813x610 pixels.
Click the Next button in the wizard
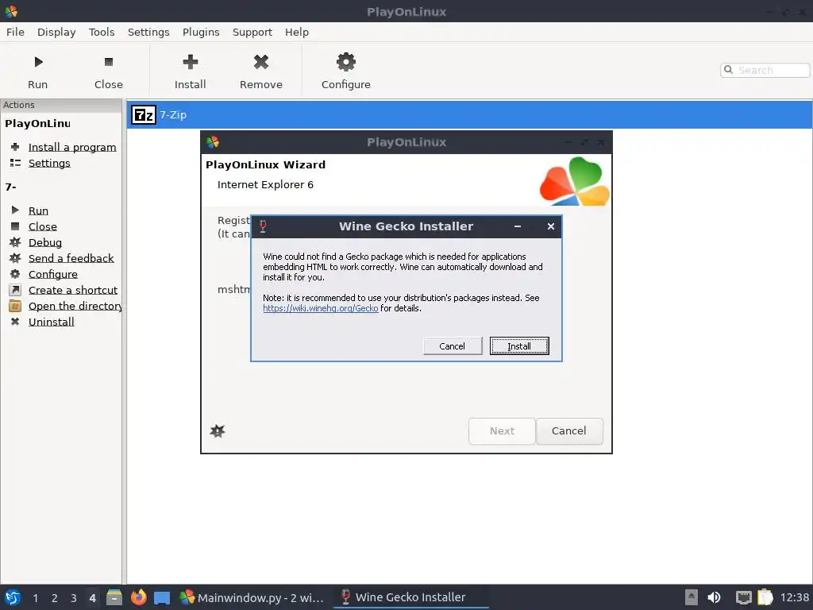(x=502, y=431)
